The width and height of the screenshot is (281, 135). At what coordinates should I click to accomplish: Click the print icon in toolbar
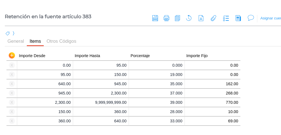[166, 18]
